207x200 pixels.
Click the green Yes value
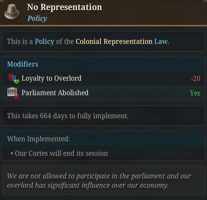point(195,93)
